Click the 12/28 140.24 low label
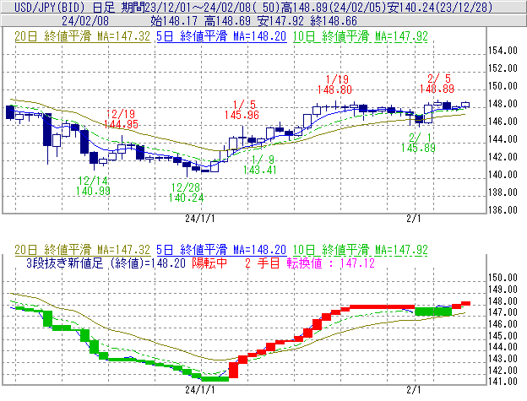 coord(186,192)
